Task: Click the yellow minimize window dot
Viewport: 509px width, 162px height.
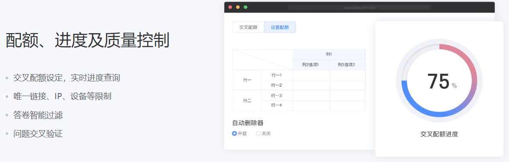Action: (238, 7)
